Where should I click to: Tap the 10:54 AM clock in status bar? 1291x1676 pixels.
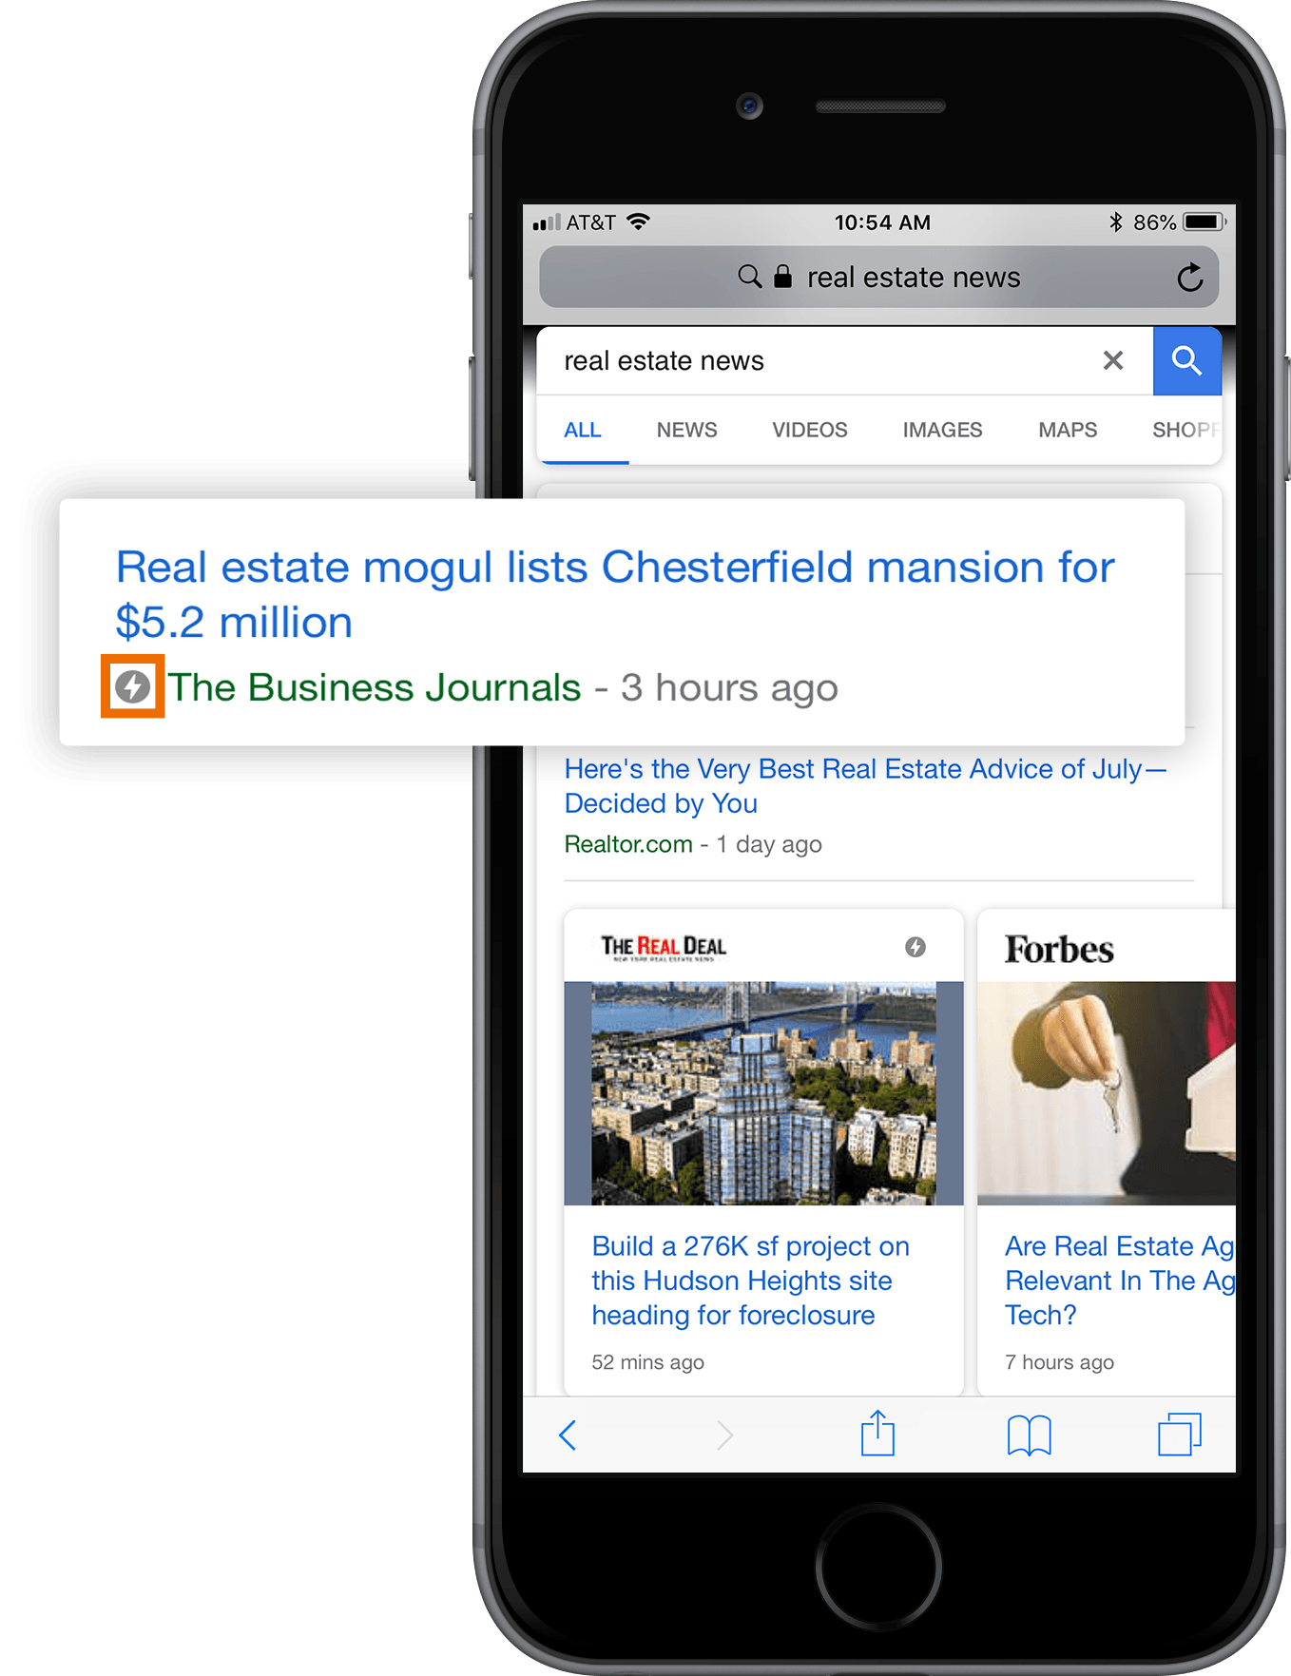tap(882, 222)
